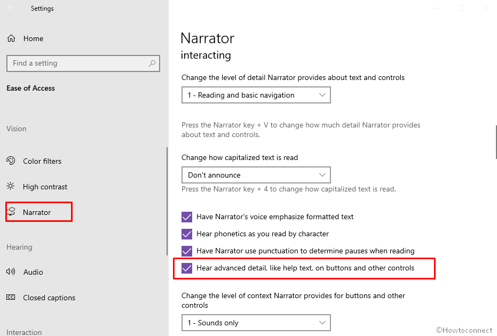Click the Home house icon
The height and width of the screenshot is (336, 497).
tap(11, 38)
